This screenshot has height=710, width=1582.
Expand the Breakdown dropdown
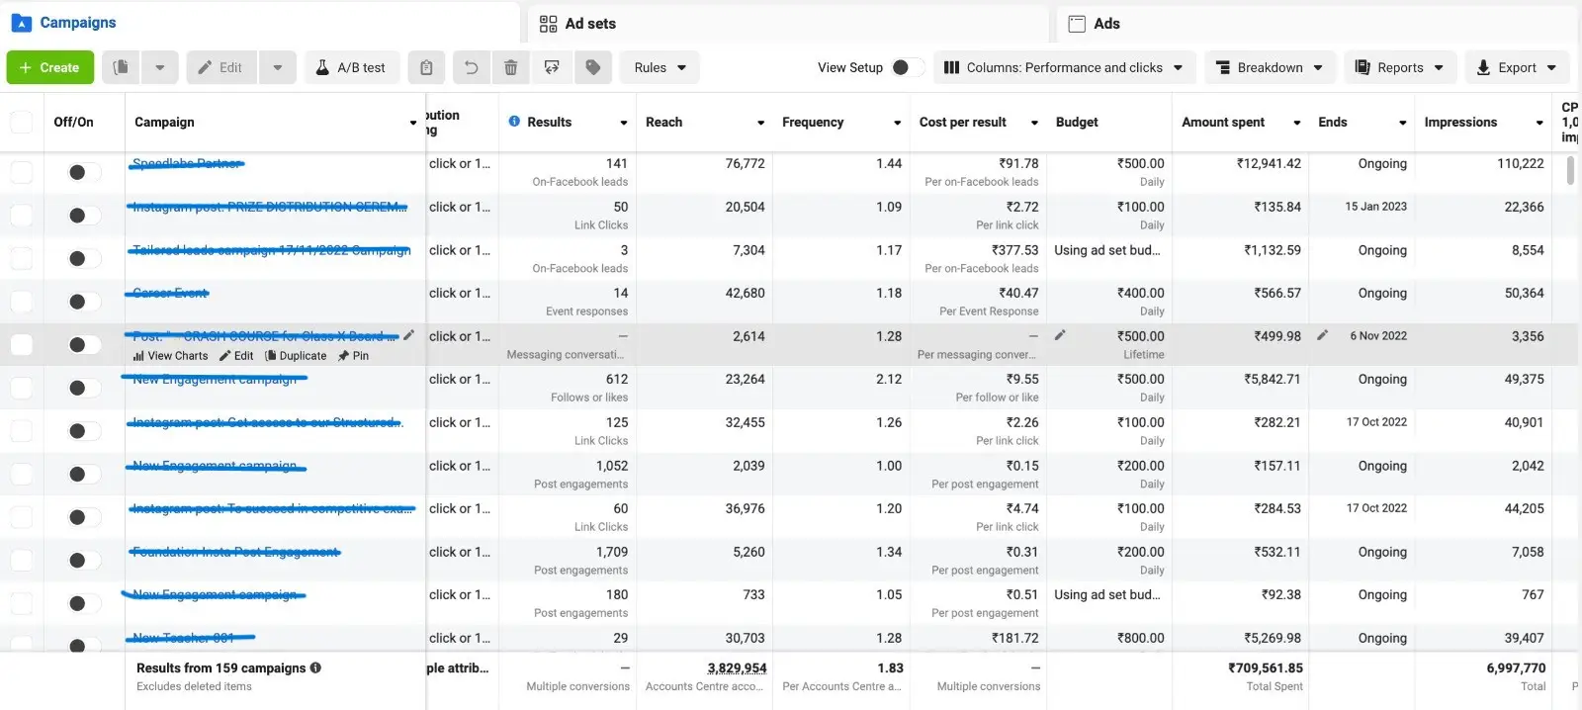click(1270, 67)
